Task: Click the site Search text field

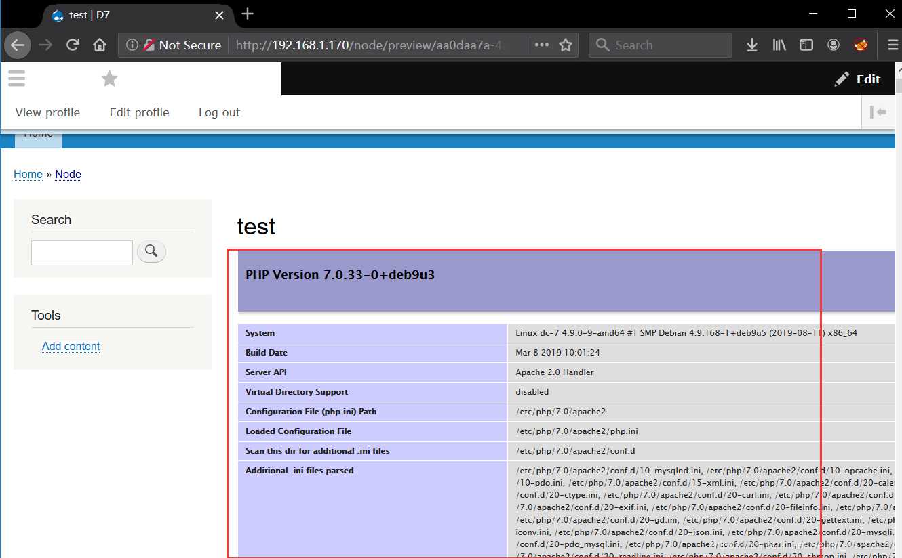Action: [x=82, y=253]
